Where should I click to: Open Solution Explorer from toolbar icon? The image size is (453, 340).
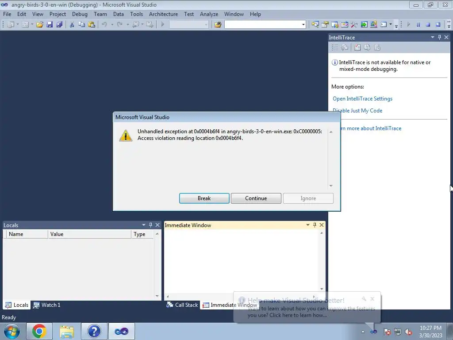(x=315, y=25)
